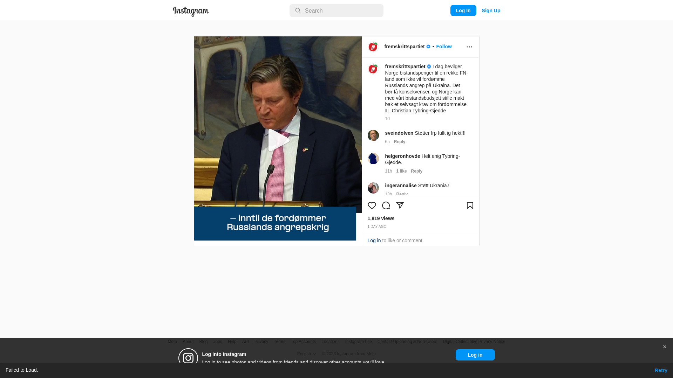Image resolution: width=673 pixels, height=378 pixels.
Task: View sveindolven's profile avatar
Action: coord(373,135)
